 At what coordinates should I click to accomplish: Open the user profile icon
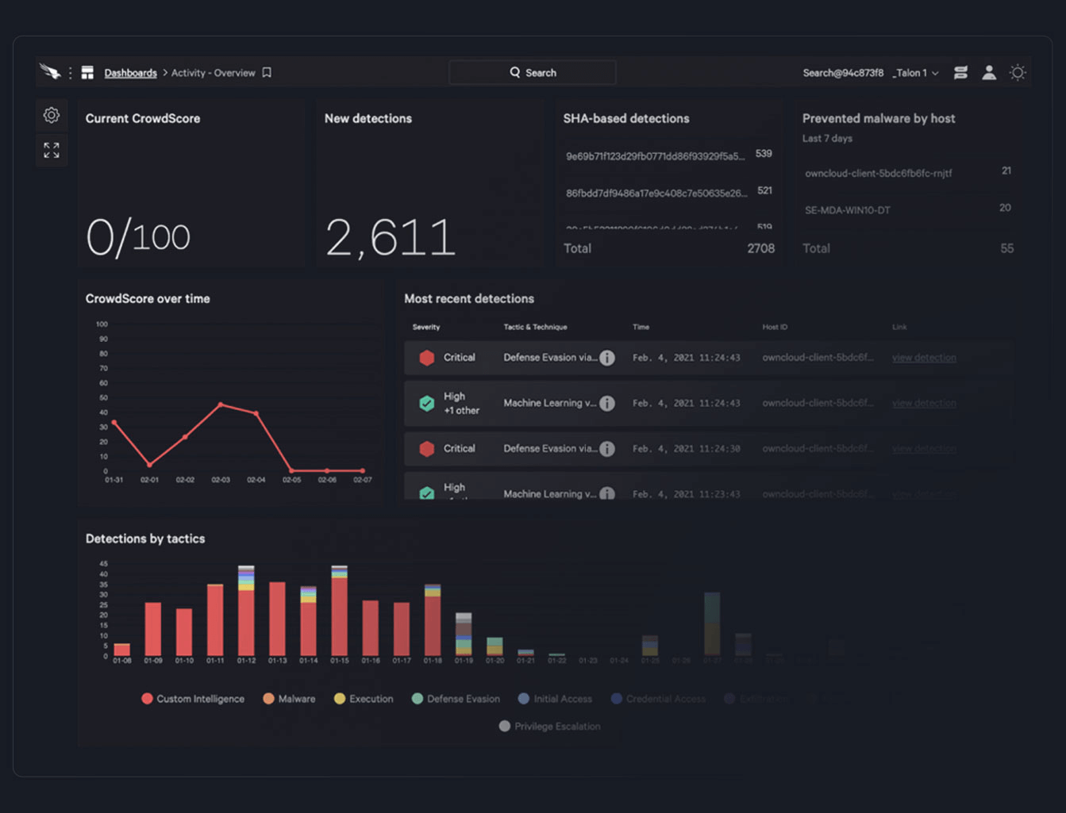point(989,73)
